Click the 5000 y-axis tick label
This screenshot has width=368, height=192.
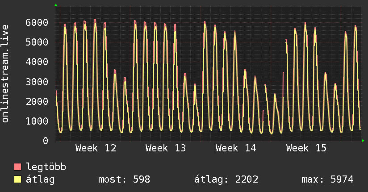pyautogui.click(x=37, y=42)
